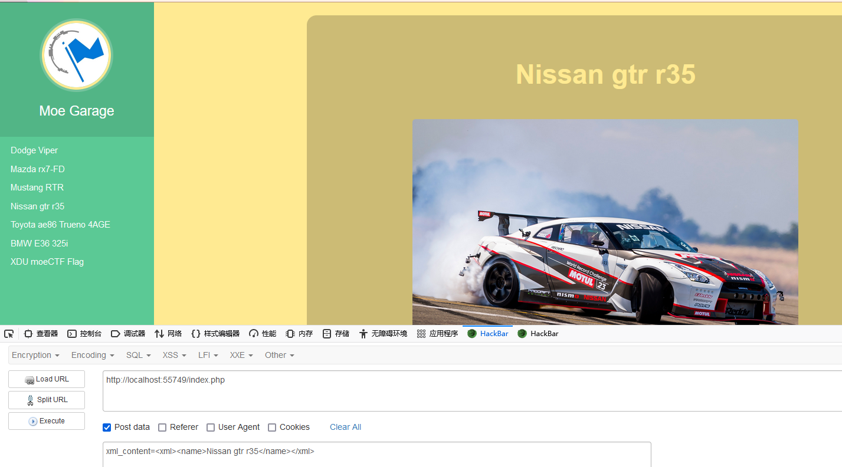Click the Load URL button
The height and width of the screenshot is (467, 842).
[x=47, y=379]
